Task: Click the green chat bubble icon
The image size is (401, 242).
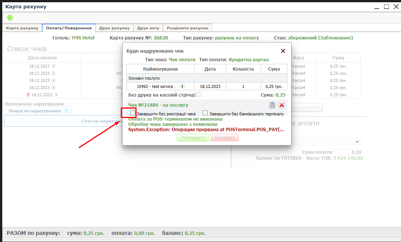Action: point(10,18)
